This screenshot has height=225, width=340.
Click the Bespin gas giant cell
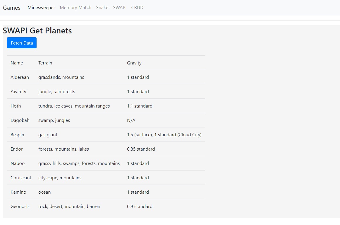48,134
